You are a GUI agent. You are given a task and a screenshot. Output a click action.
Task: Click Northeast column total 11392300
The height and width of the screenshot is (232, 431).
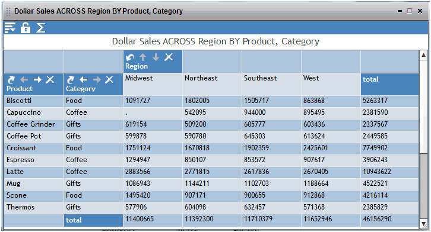[x=199, y=219]
